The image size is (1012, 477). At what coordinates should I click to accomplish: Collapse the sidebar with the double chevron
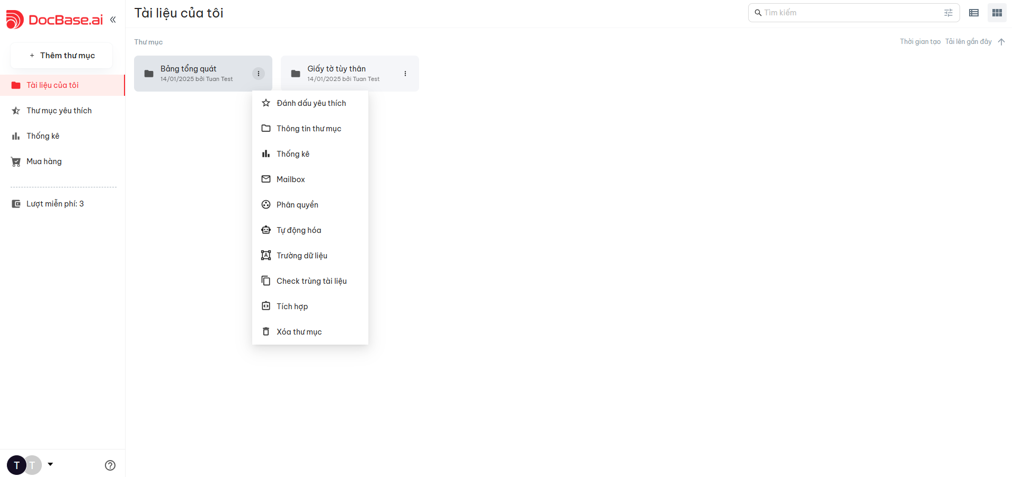(113, 20)
